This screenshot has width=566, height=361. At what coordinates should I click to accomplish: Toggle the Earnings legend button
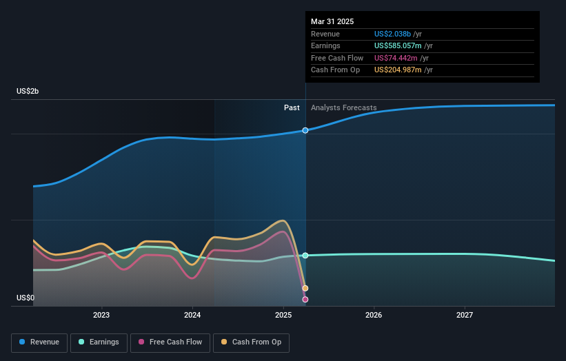point(99,342)
